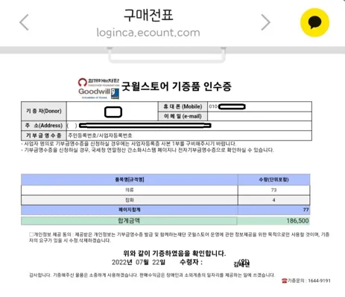
Task: Tap the yellow KakaoTalk chat bubble icon
Action: pyautogui.click(x=314, y=22)
